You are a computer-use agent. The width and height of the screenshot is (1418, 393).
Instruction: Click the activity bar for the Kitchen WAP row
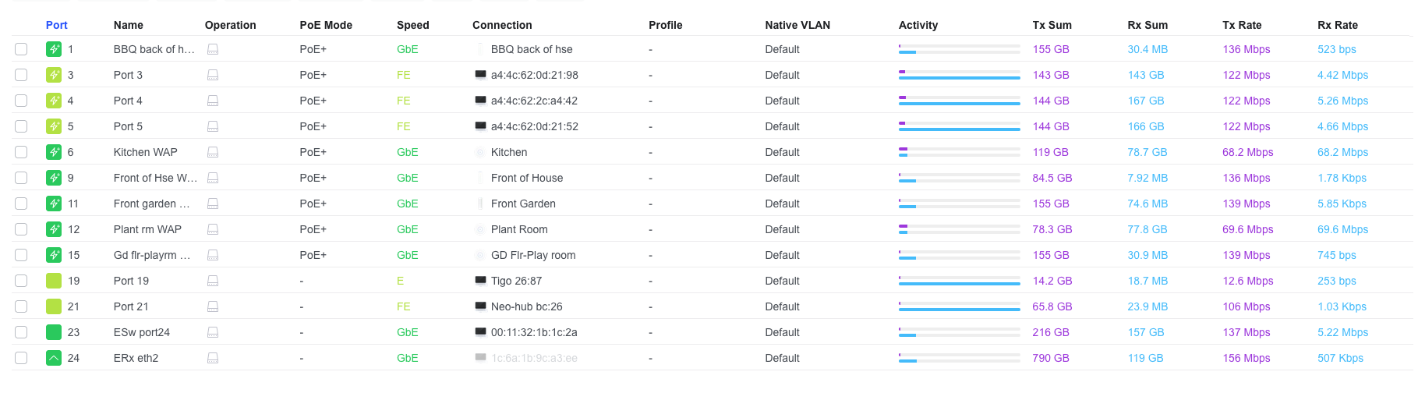959,152
